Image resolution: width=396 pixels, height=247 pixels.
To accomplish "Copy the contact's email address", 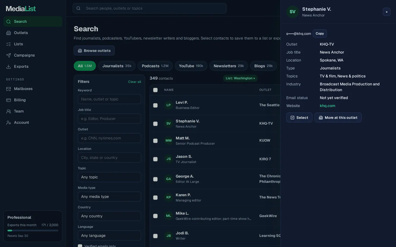I will 320,33.
